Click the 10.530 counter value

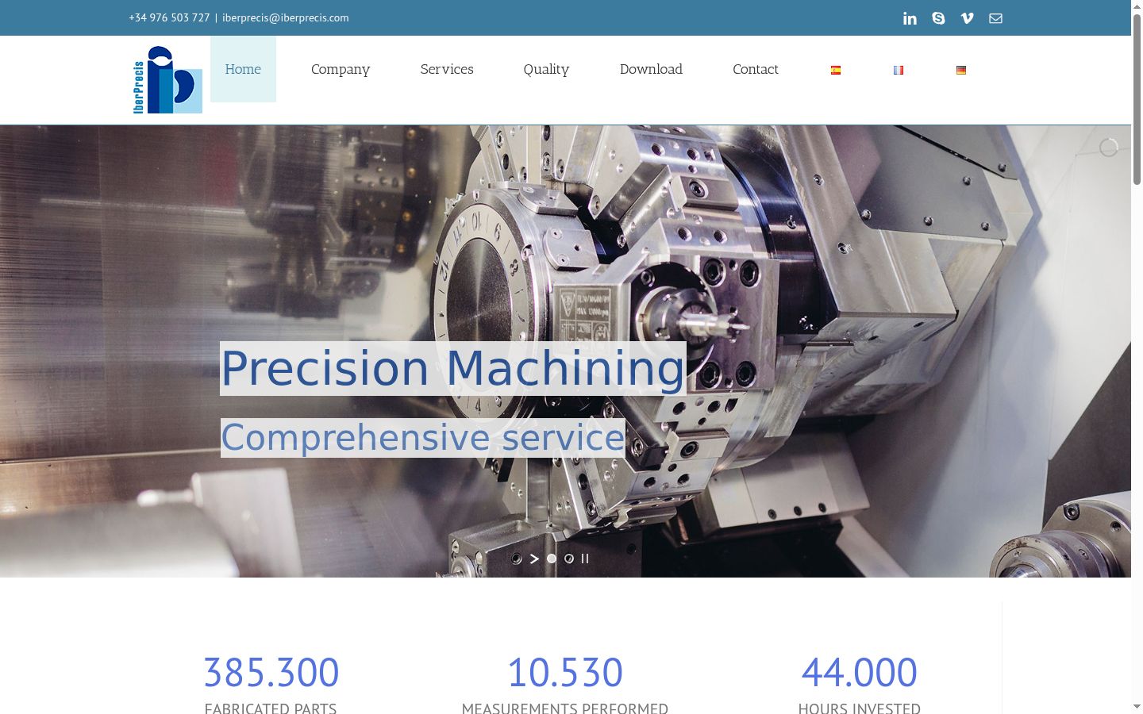(565, 672)
